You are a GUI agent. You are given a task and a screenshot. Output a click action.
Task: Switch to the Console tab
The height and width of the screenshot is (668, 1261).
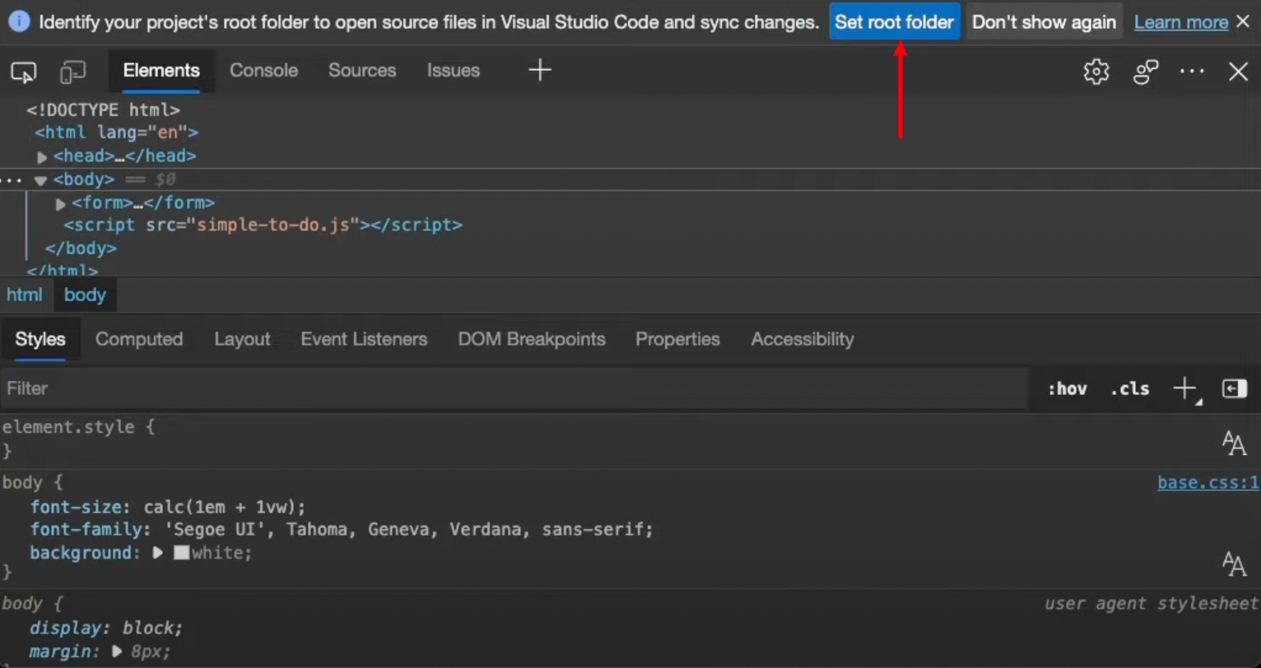[263, 71]
